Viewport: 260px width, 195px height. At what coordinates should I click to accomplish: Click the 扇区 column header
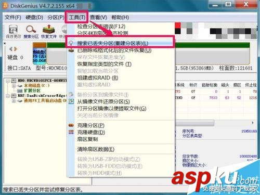pos(237,85)
